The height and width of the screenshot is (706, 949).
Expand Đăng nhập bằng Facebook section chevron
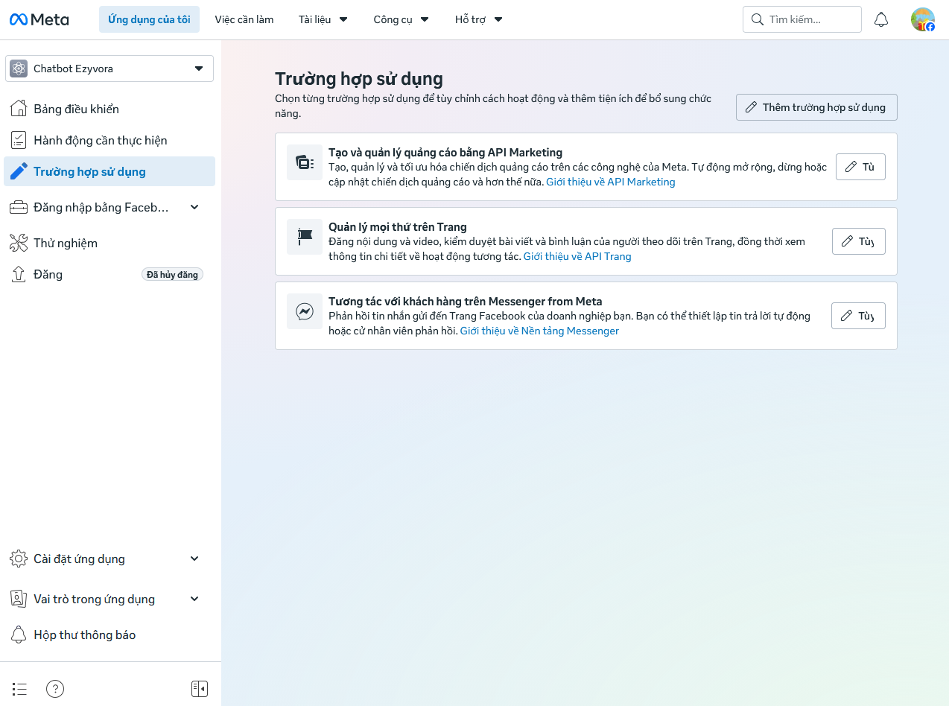click(194, 207)
